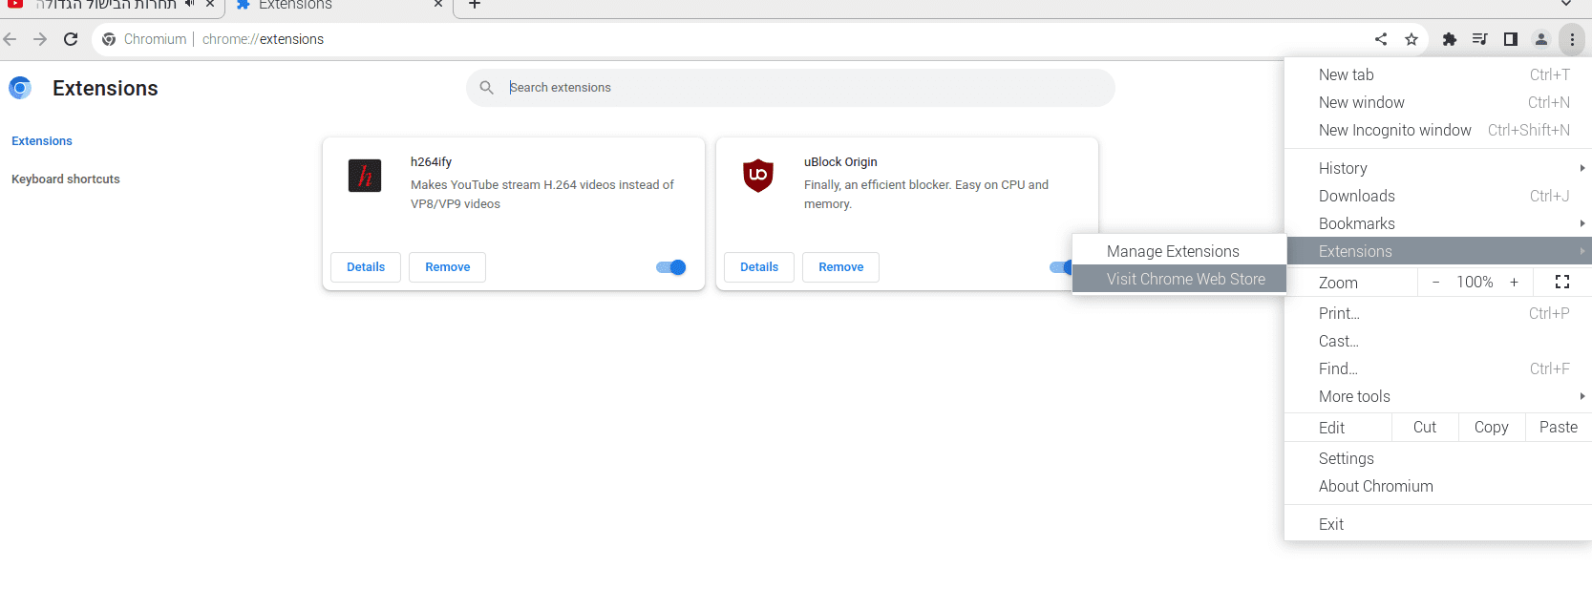Screen dimensions: 1592x589
Task: Open Keyboard shortcuts sidebar link
Action: point(66,179)
